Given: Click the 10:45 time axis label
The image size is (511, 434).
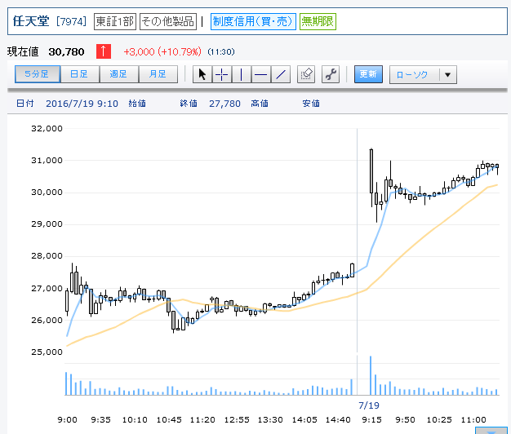Looking at the screenshot, I should click(x=169, y=419).
